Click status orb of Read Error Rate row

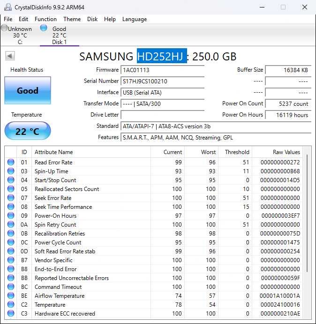pyautogui.click(x=11, y=162)
